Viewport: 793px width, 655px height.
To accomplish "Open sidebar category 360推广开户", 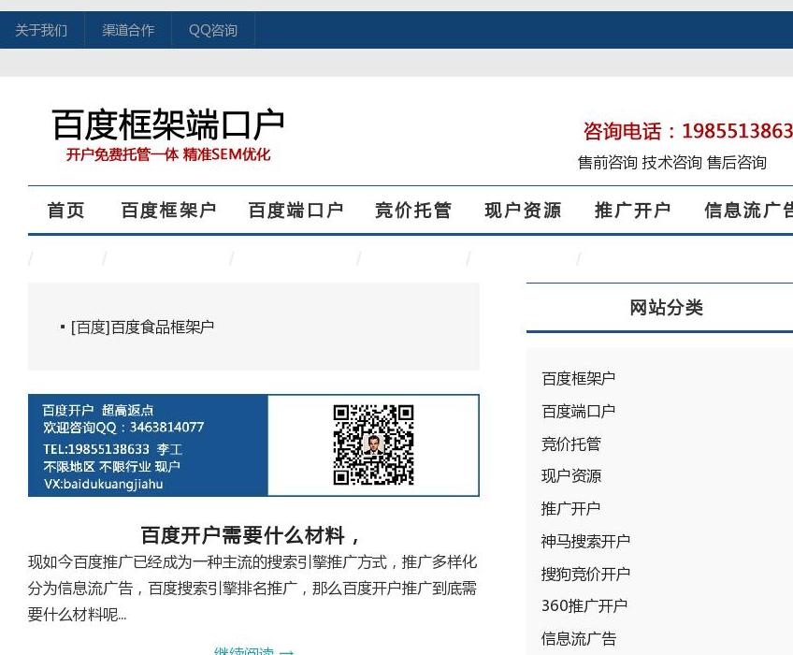I will 584,606.
